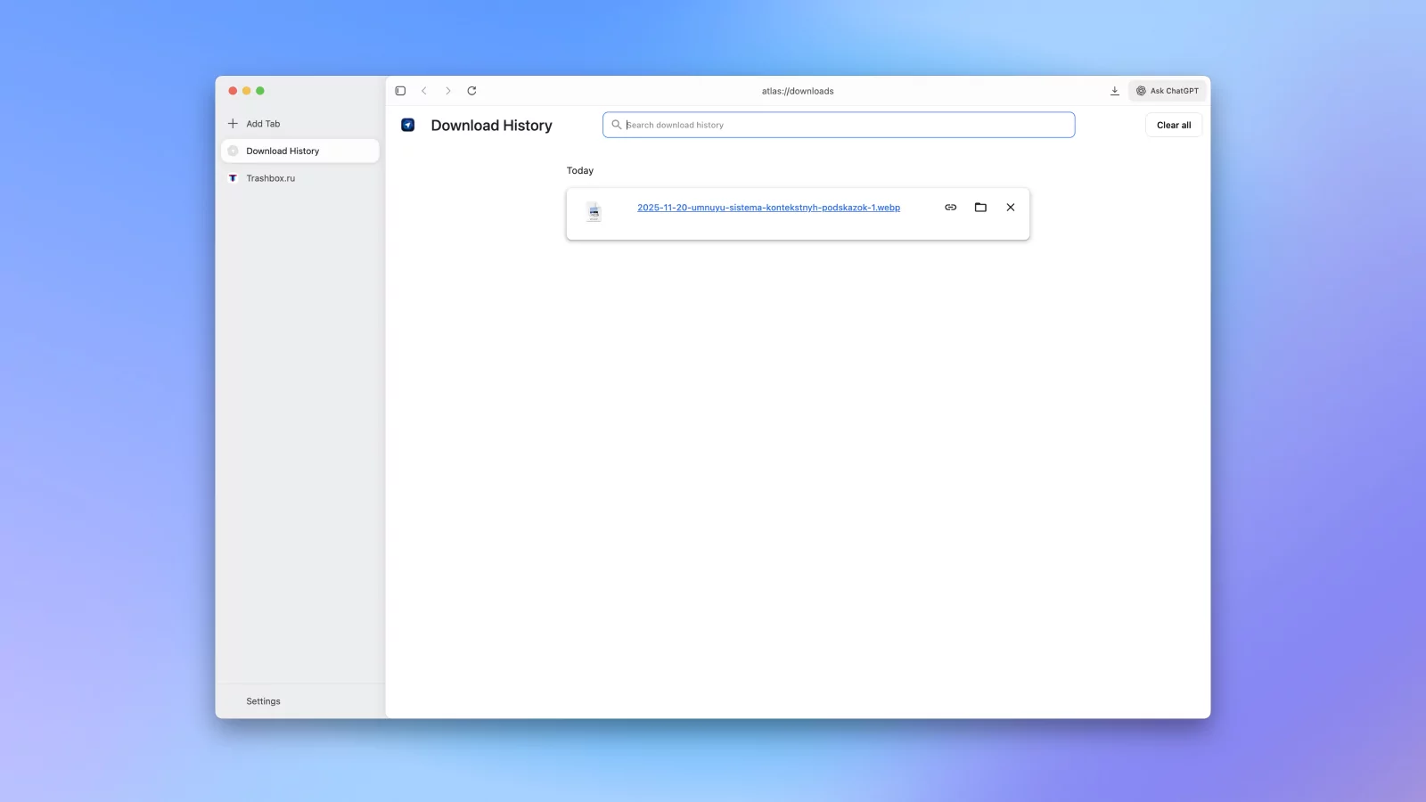The width and height of the screenshot is (1426, 802).
Task: Switch to the Trashbox.ru tab
Action: click(x=270, y=178)
